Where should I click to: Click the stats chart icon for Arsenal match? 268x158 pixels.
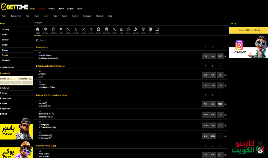225,104
